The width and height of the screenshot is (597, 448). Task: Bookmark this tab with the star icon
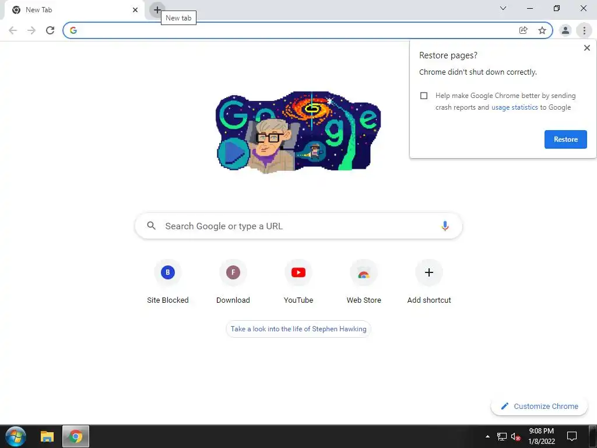(x=542, y=30)
